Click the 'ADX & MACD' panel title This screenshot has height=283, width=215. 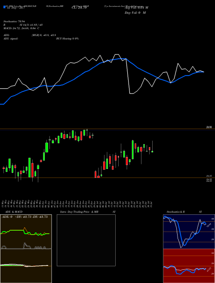14,212
